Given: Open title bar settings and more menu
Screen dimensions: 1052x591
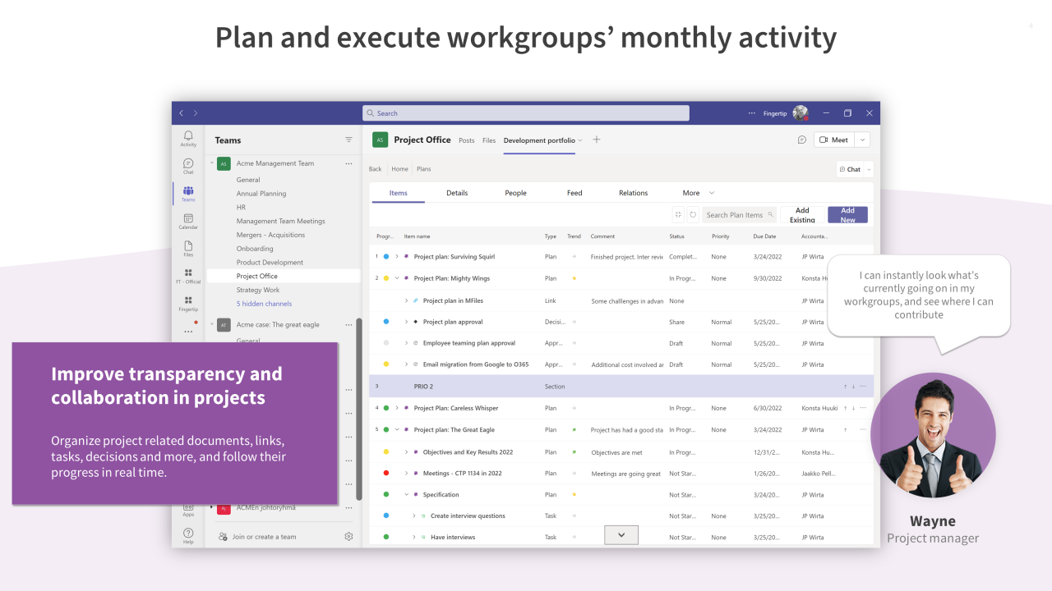Looking at the screenshot, I should coord(751,113).
